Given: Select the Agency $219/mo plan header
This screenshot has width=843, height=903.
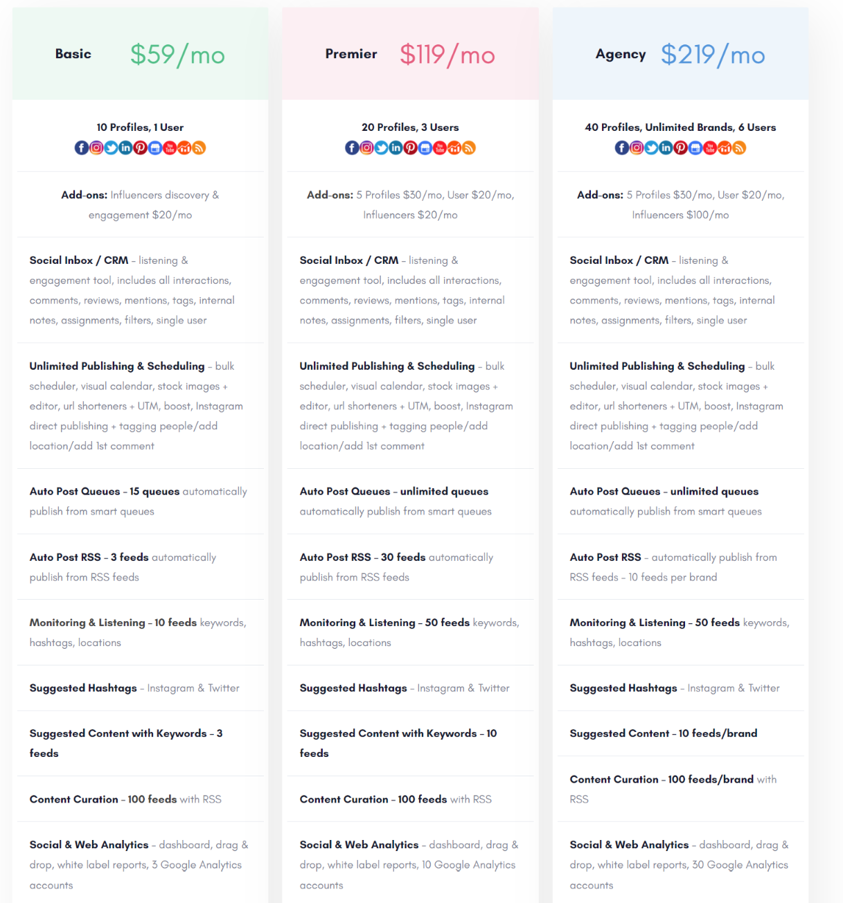Looking at the screenshot, I should (680, 54).
